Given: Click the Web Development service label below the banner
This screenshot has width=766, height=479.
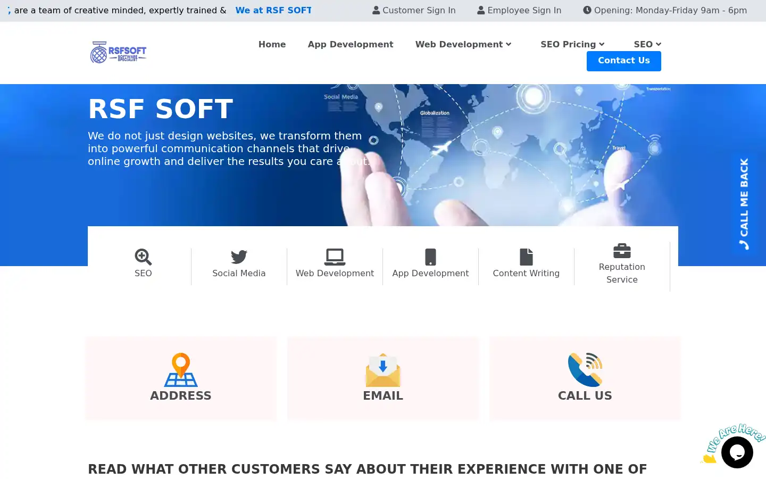Looking at the screenshot, I should point(335,273).
